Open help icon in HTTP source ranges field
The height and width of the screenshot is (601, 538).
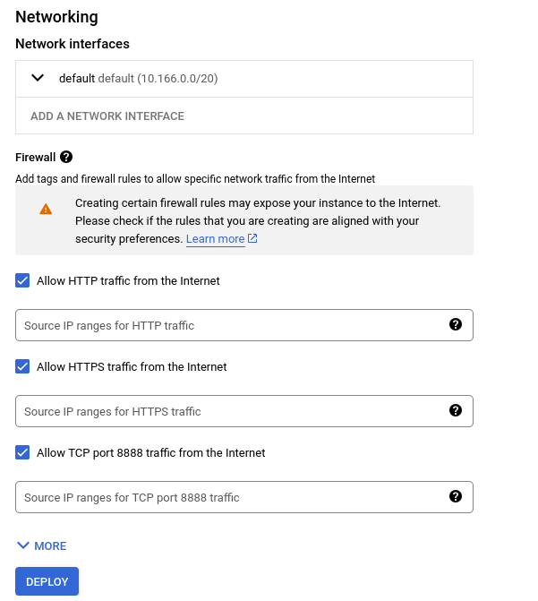(456, 324)
